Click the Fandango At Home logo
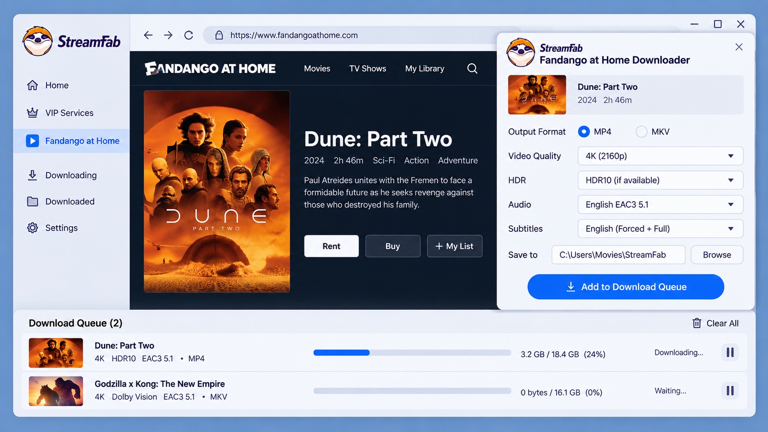This screenshot has width=768, height=432. coord(210,68)
